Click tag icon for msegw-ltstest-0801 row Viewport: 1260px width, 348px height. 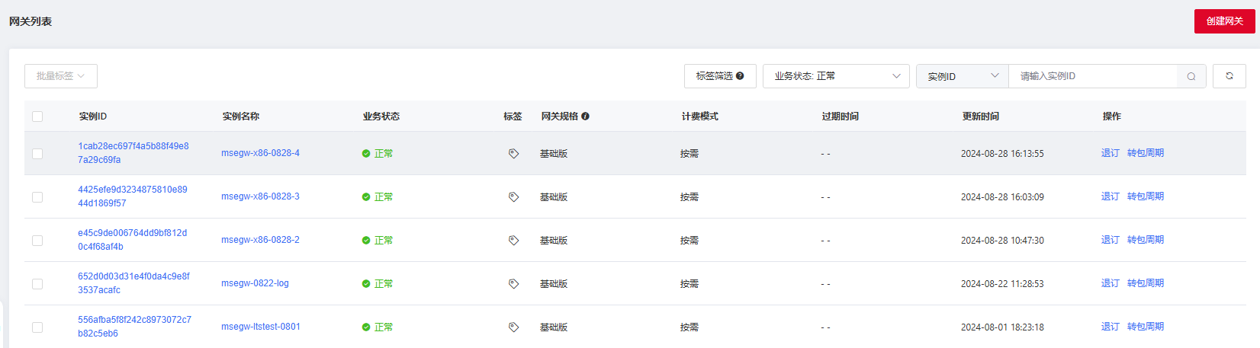(513, 327)
